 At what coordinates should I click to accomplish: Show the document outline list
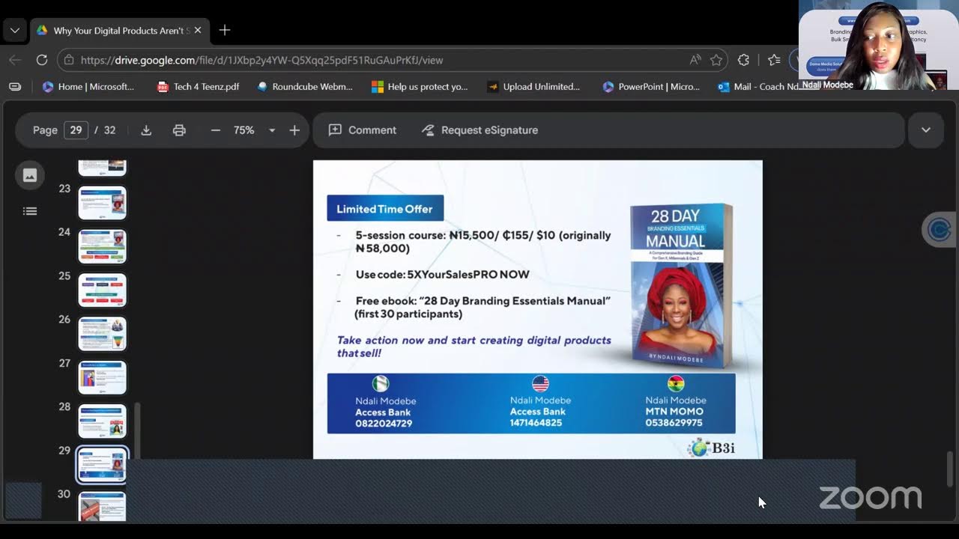tap(30, 211)
